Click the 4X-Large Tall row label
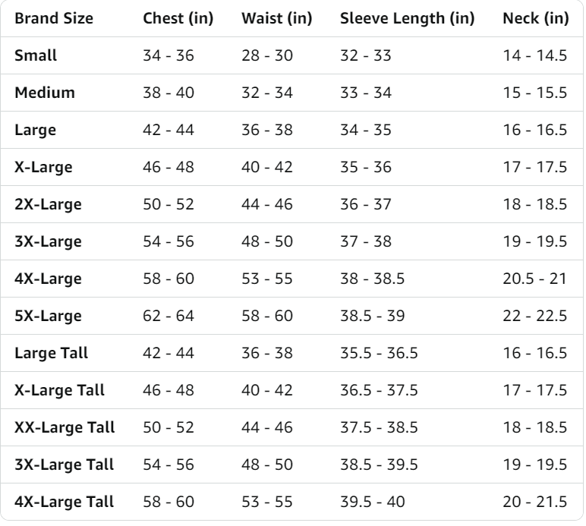This screenshot has width=586, height=526. click(x=64, y=502)
